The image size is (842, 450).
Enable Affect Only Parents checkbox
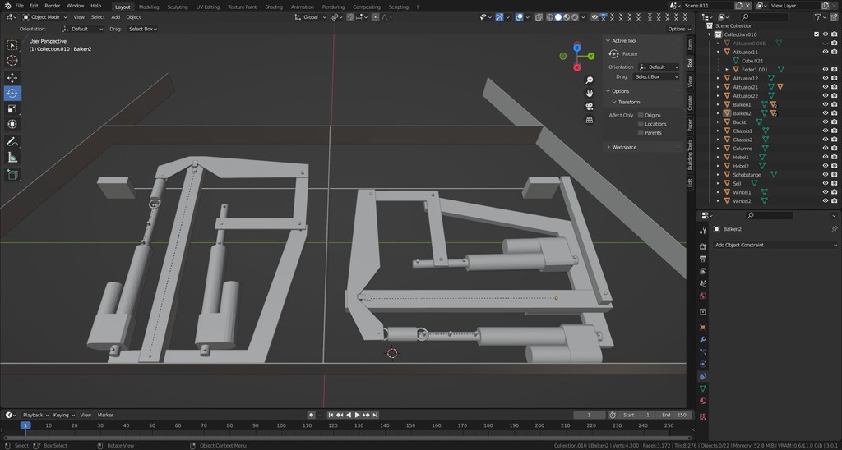641,132
